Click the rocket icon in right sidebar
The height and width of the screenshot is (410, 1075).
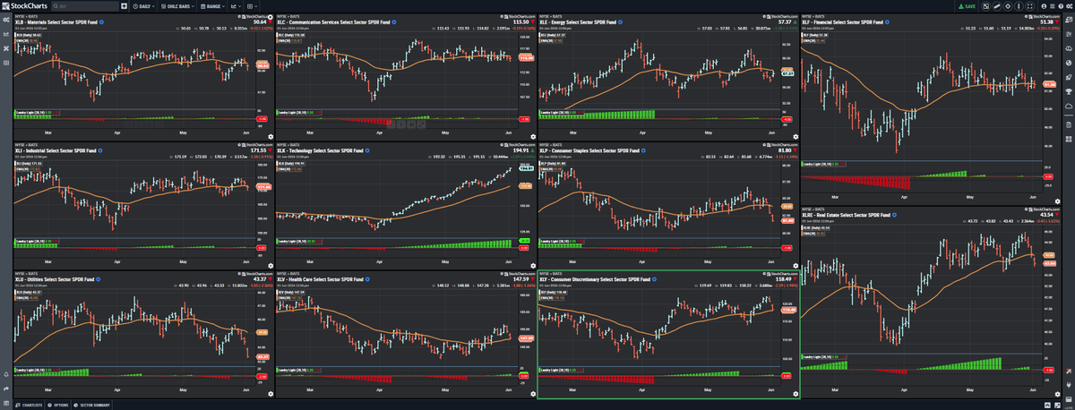(1068, 77)
